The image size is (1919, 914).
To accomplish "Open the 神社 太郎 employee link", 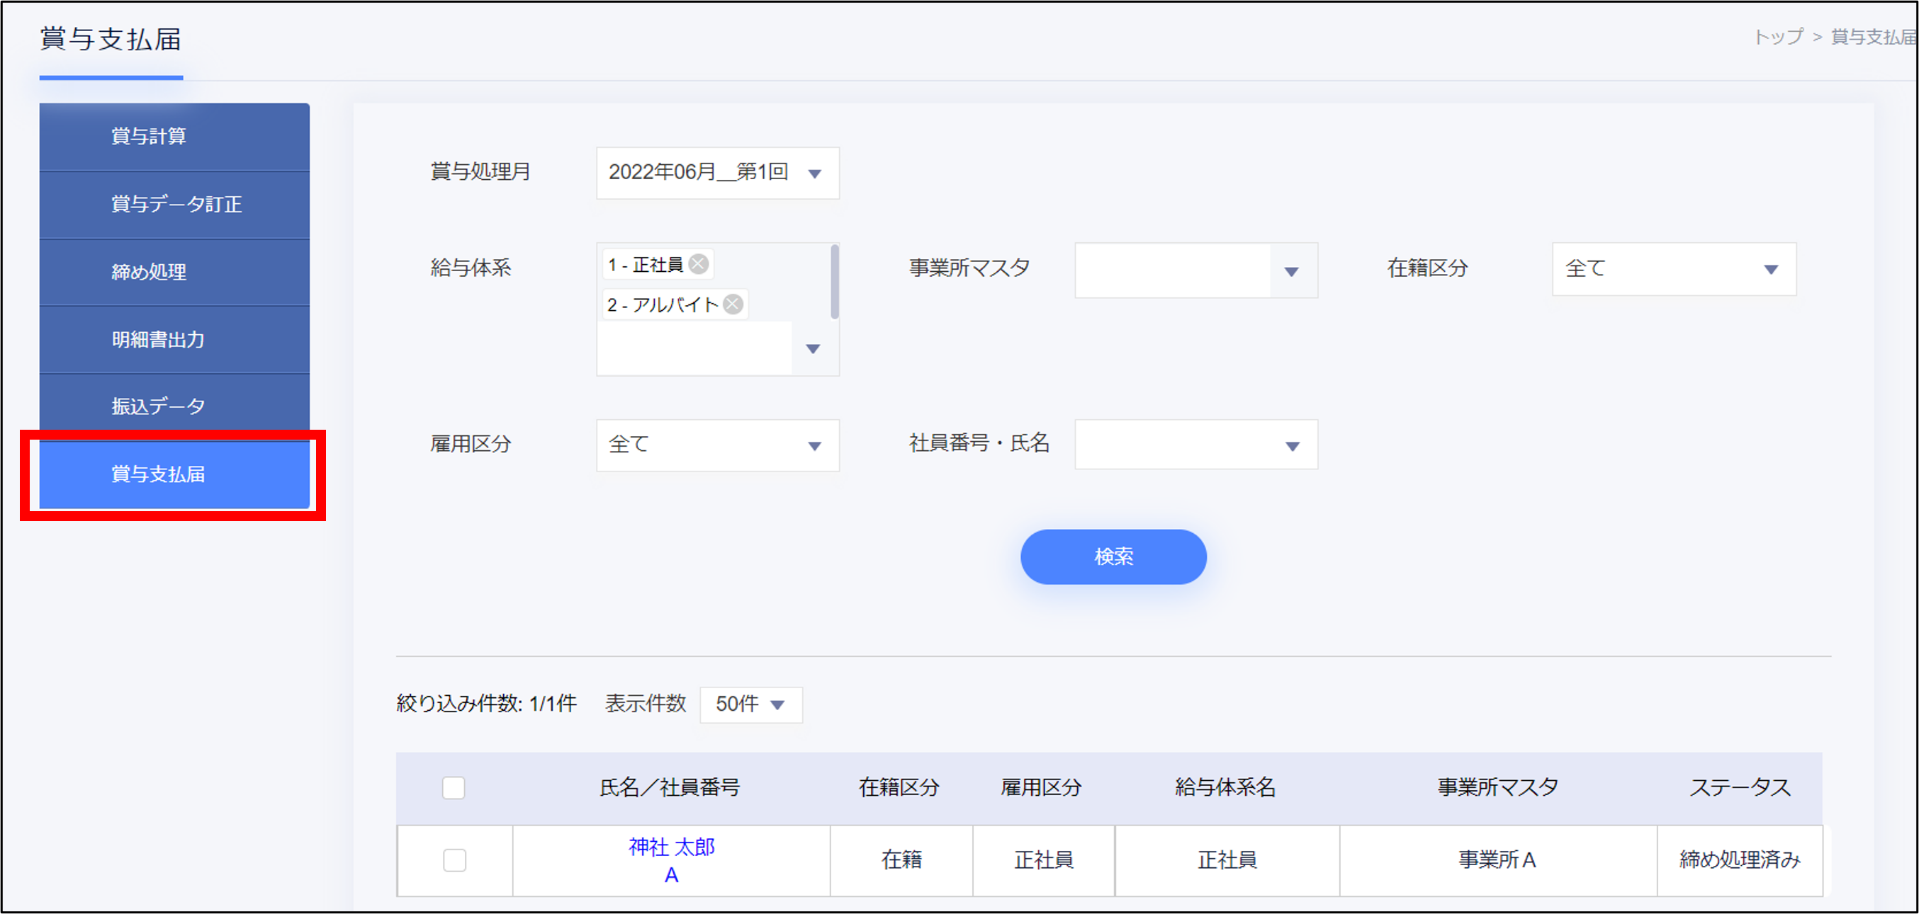I will [671, 847].
